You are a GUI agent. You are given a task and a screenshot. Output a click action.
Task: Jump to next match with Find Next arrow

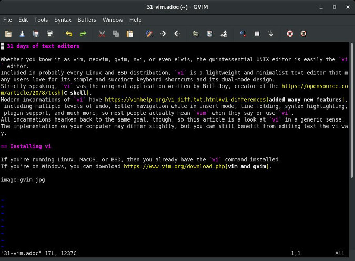(x=163, y=34)
